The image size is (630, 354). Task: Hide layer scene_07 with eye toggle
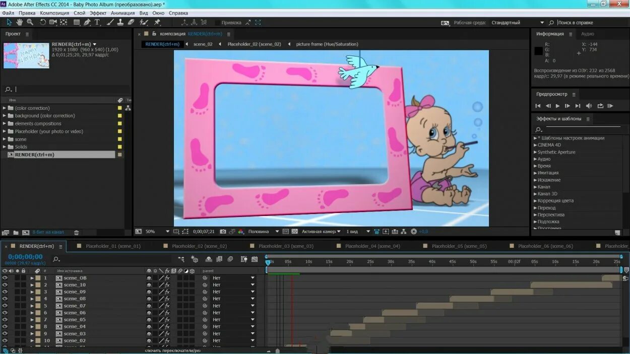[5, 306]
